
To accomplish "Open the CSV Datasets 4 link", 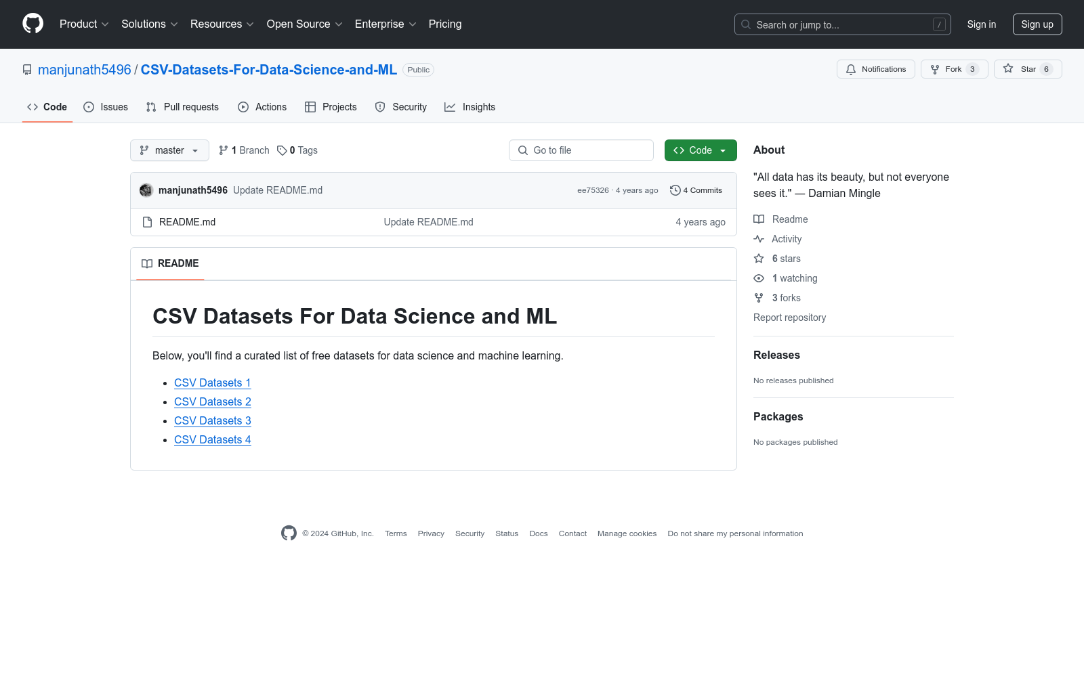I will 213,440.
